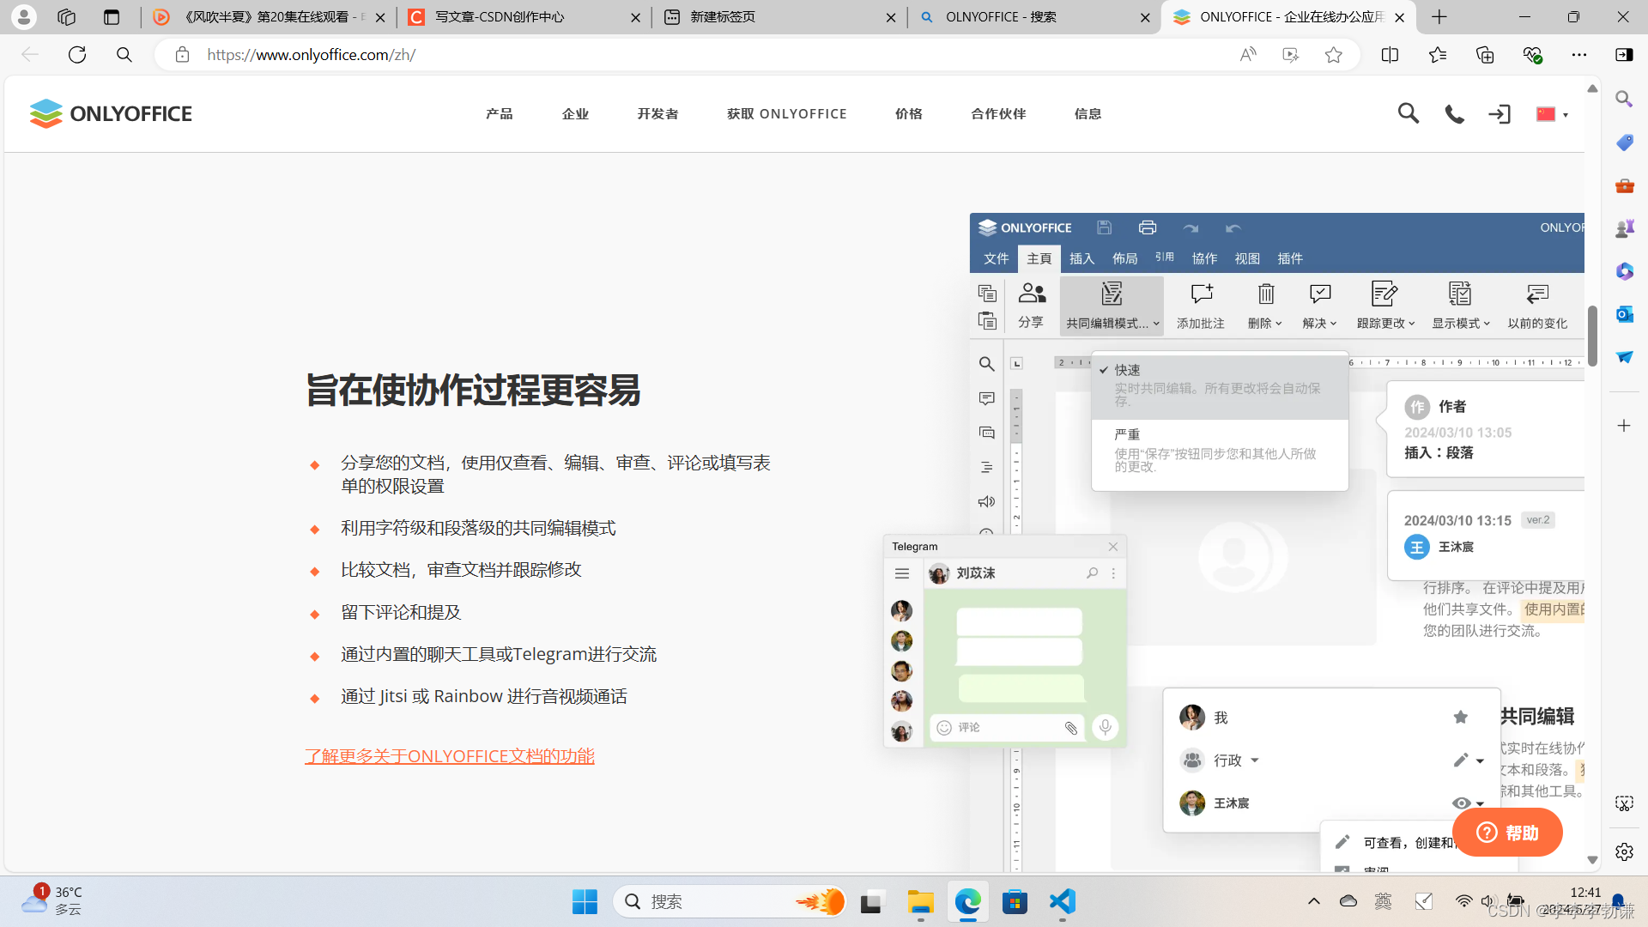Open the 合作伙伴 navigation menu
Image resolution: width=1648 pixels, height=927 pixels.
998,114
